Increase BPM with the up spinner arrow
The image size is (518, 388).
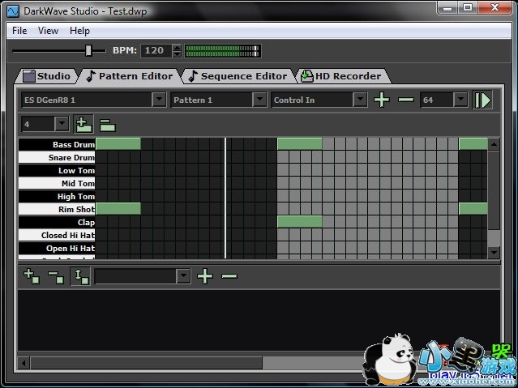pos(177,48)
